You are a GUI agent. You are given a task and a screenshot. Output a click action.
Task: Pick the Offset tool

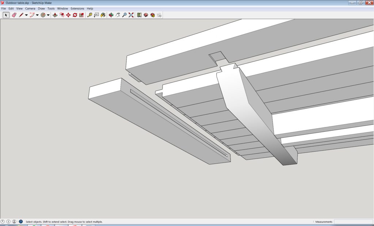[x=62, y=15]
